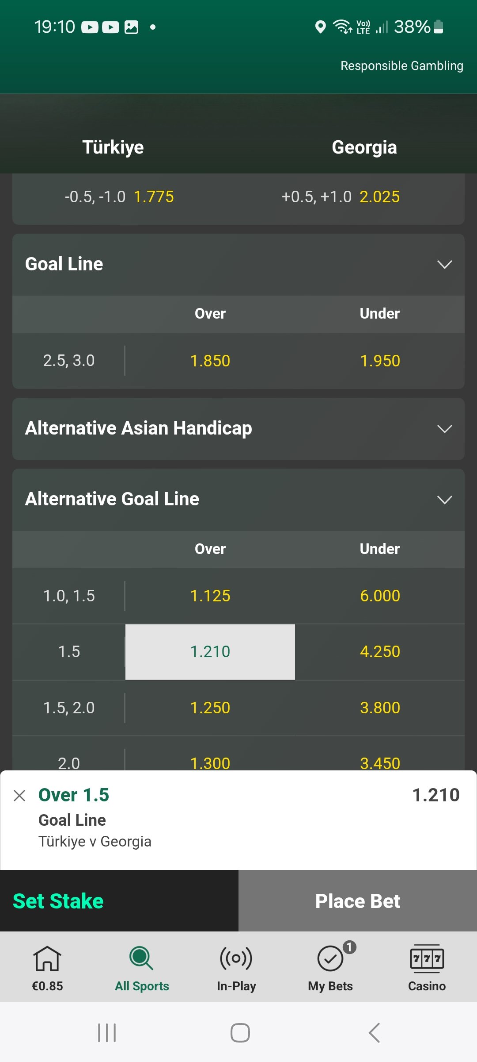This screenshot has width=477, height=1062.
Task: Tap the Responsible Gambling link
Action: (x=401, y=66)
